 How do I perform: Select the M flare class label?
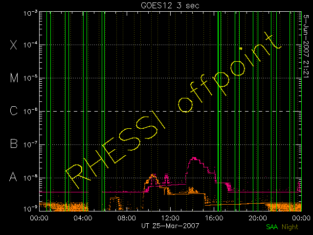14,78
